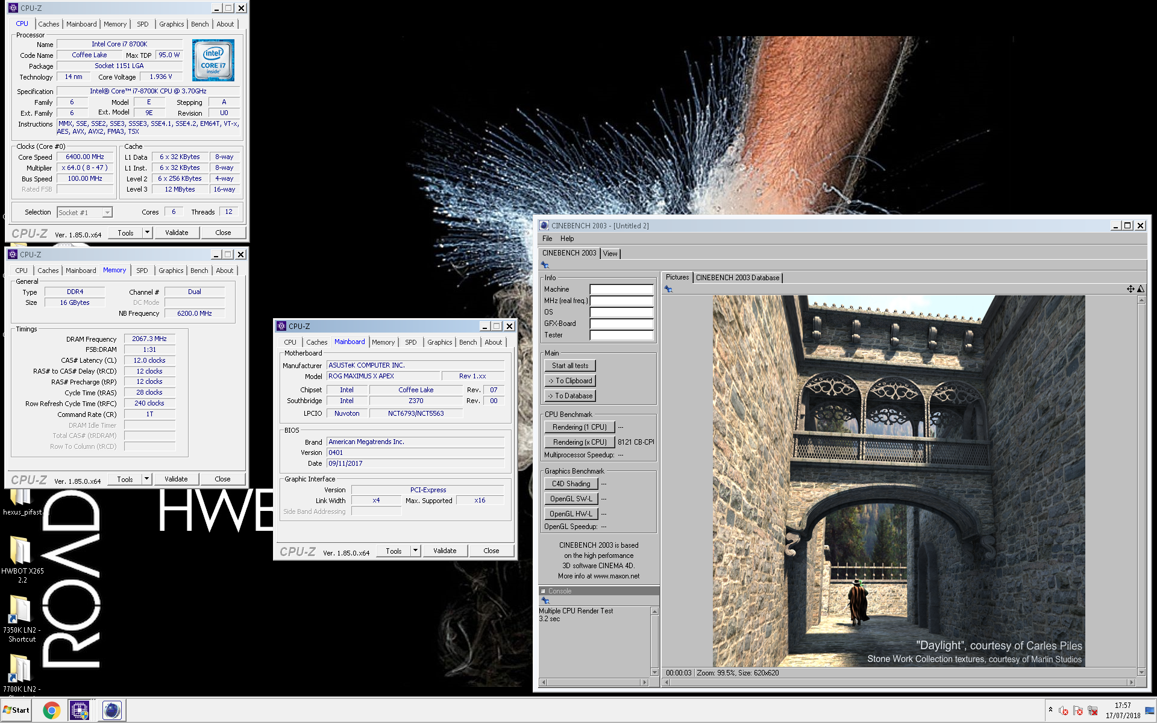This screenshot has width=1157, height=723.
Task: Click the picture panel horizontal scrollbar right arrow
Action: pos(1131,683)
